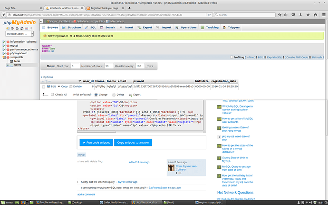Click the Number of rows input field
Screen dimensions: 328x205
point(109,66)
